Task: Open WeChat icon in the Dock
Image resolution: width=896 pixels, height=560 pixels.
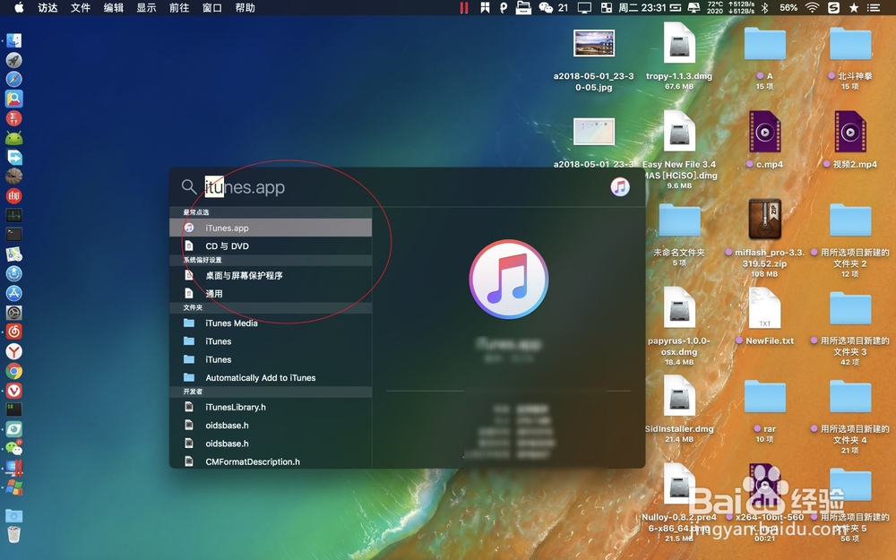Action: coord(14,449)
